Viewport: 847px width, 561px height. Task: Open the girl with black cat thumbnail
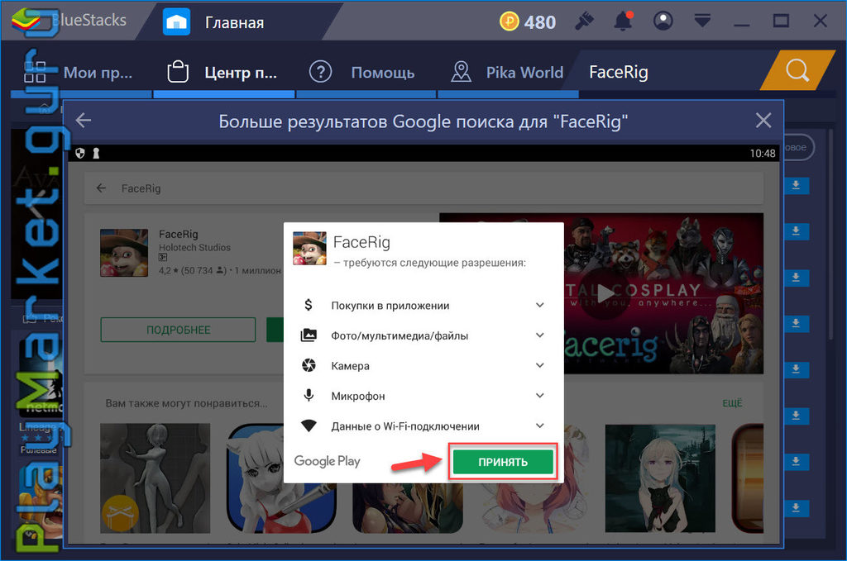(x=660, y=478)
